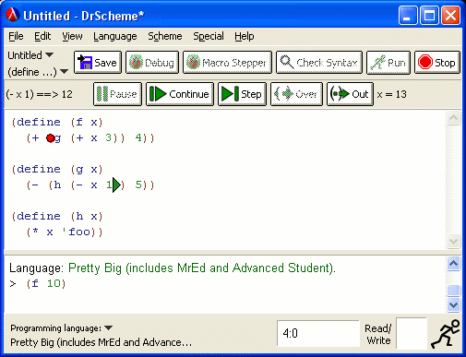Image resolution: width=466 pixels, height=357 pixels.
Task: Open the Scheme menu
Action: [x=165, y=36]
